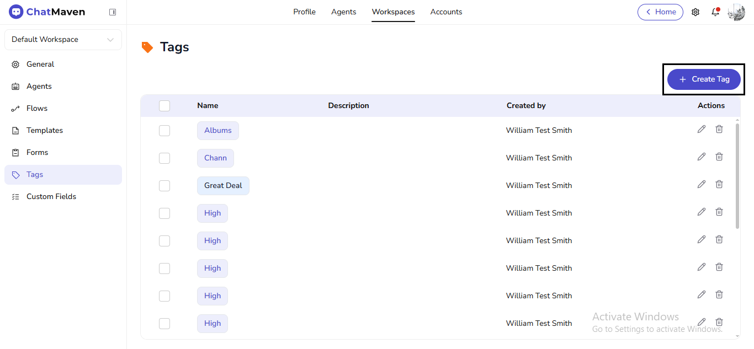Collapse the sidebar with panel icon
754x349 pixels.
(113, 12)
